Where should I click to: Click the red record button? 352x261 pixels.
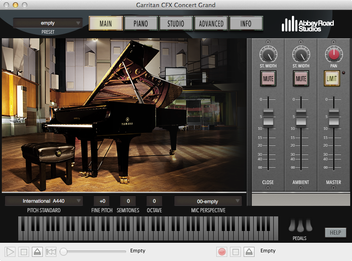click(222, 252)
